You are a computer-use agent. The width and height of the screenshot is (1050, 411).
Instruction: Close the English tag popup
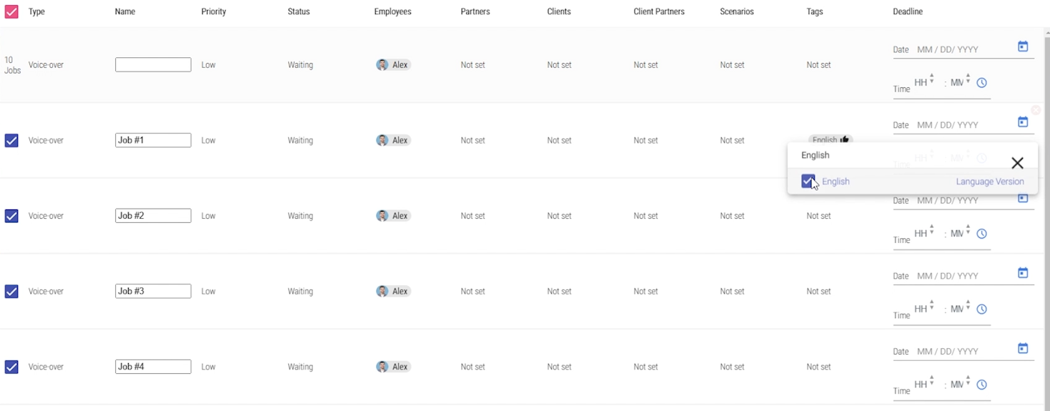pyautogui.click(x=1017, y=163)
